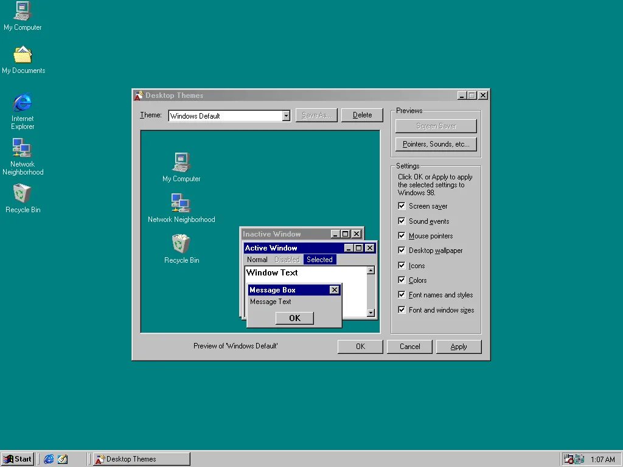Select the My Documents desktop folder icon
The image size is (623, 467).
23,55
